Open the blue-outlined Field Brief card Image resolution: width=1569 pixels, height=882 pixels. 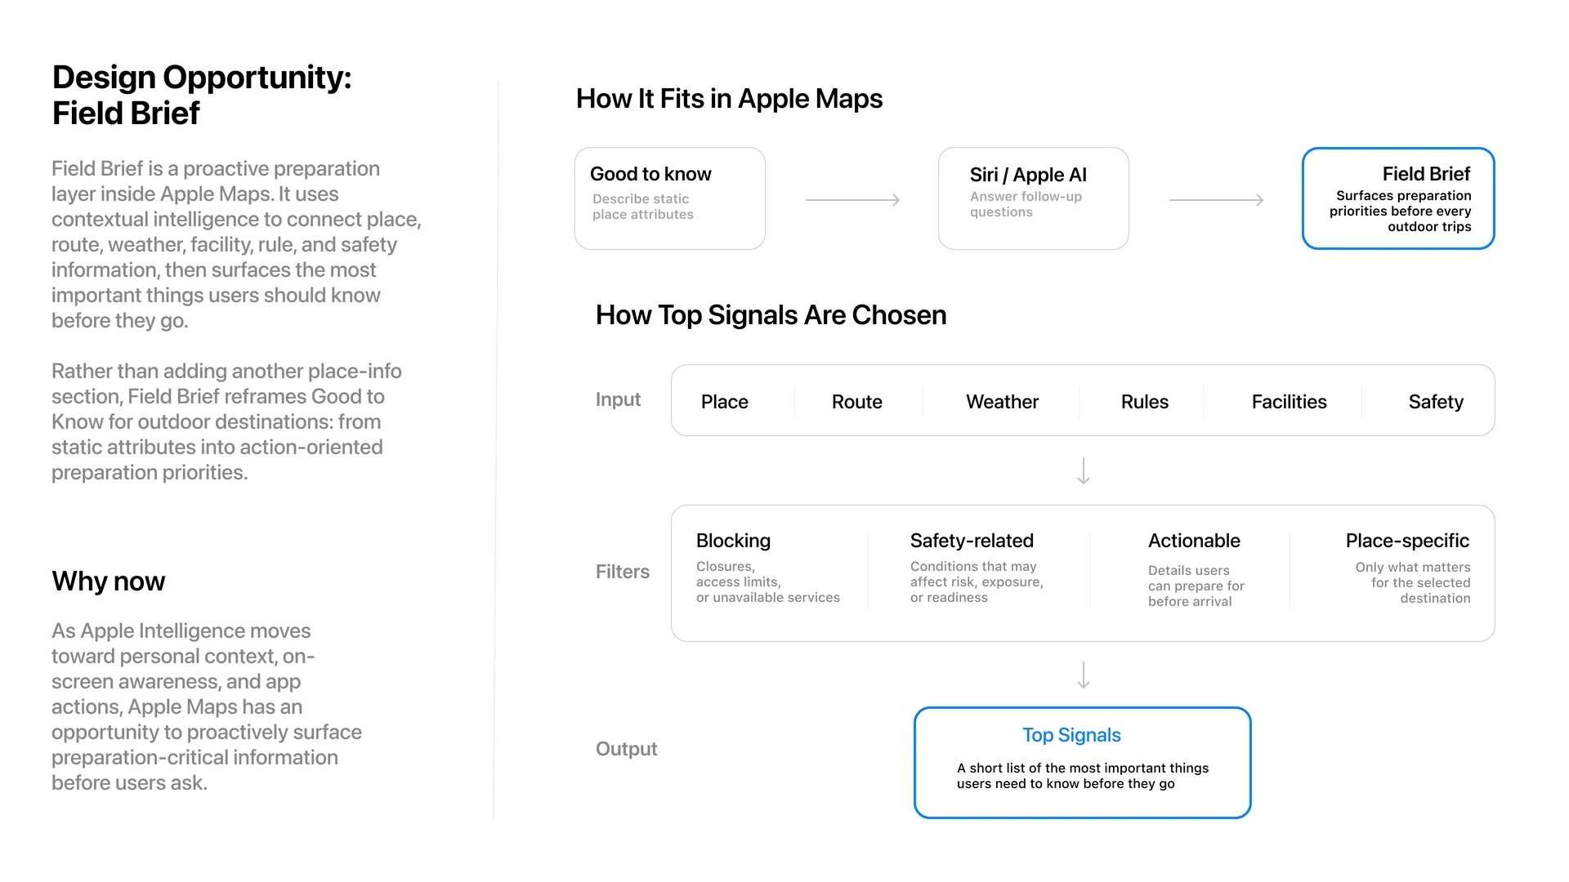1398,198
